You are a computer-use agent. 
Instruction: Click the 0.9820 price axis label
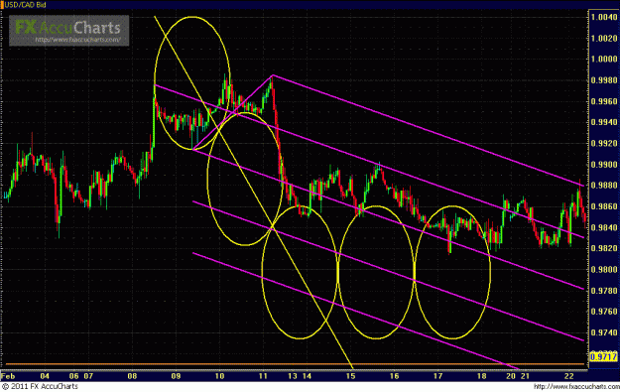click(604, 248)
